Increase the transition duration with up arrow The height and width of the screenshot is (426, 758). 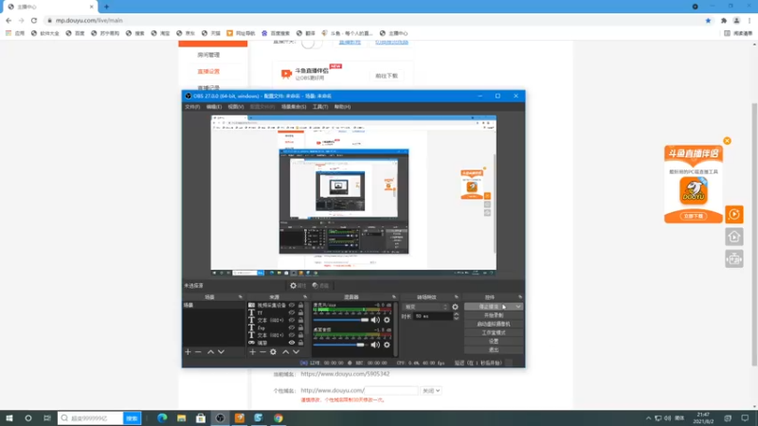click(456, 314)
